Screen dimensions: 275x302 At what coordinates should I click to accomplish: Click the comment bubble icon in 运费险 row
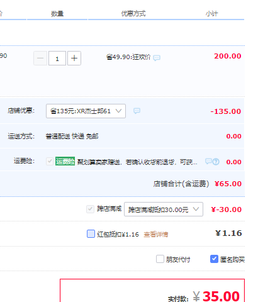208,161
